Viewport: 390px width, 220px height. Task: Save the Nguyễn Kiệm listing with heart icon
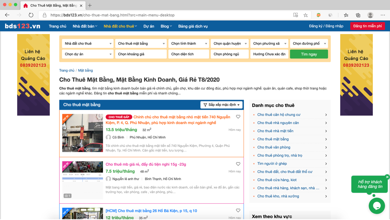238,117
